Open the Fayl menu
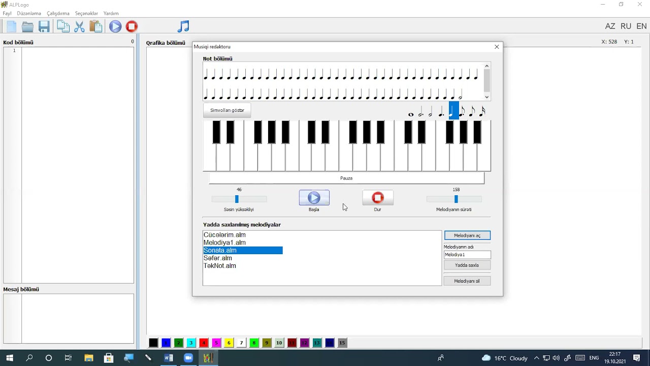 click(7, 13)
